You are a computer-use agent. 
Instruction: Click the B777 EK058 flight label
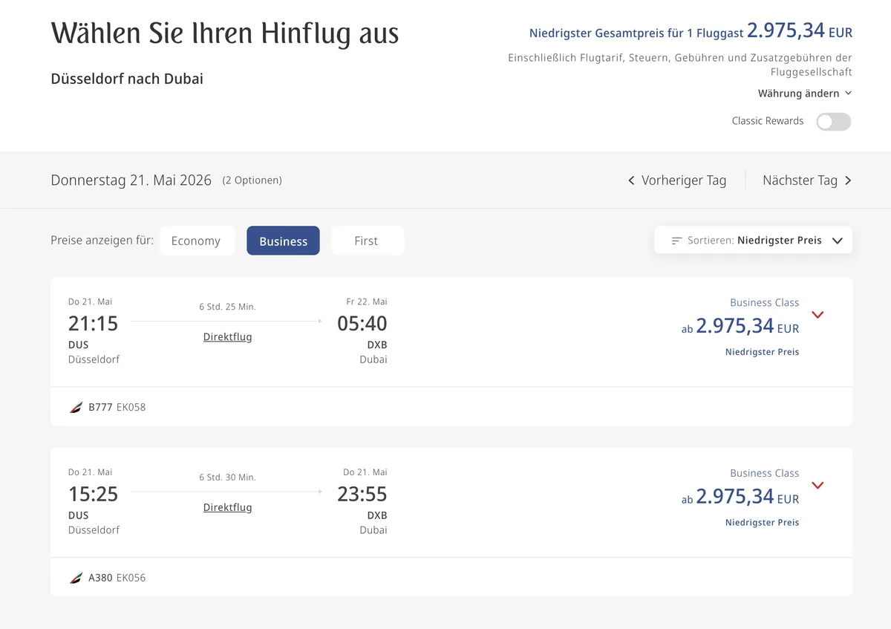tap(117, 407)
